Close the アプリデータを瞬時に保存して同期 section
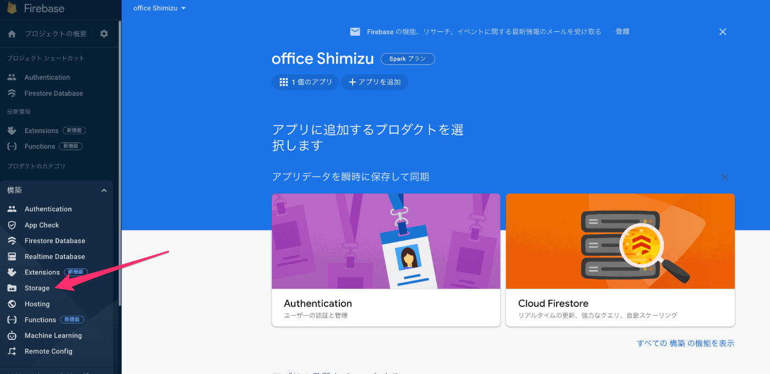 click(x=725, y=177)
